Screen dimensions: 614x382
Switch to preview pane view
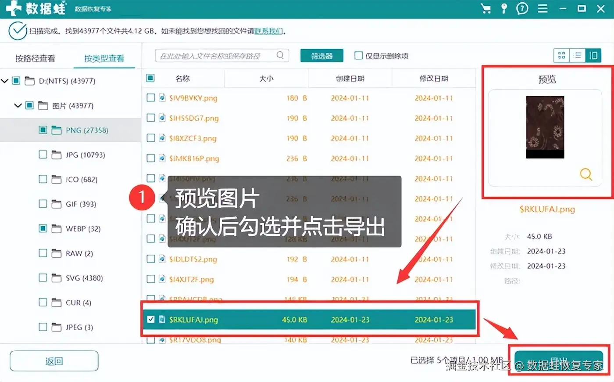click(x=593, y=55)
